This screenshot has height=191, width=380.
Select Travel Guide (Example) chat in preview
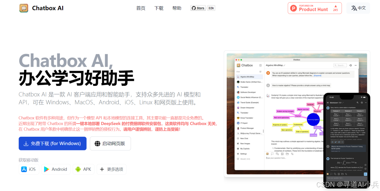pyautogui.click(x=249, y=102)
